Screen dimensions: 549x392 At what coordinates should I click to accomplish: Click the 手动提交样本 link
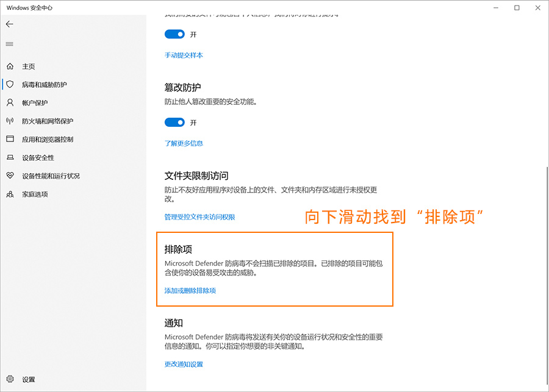[x=184, y=55]
